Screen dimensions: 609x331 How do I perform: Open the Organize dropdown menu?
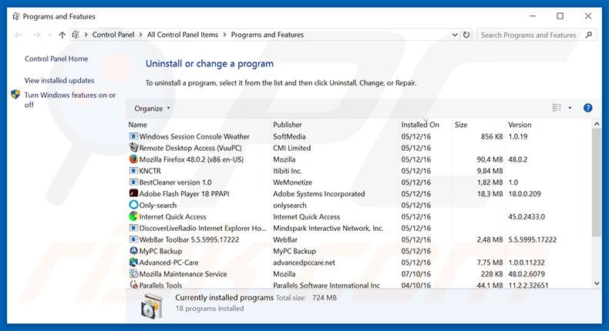pyautogui.click(x=152, y=109)
